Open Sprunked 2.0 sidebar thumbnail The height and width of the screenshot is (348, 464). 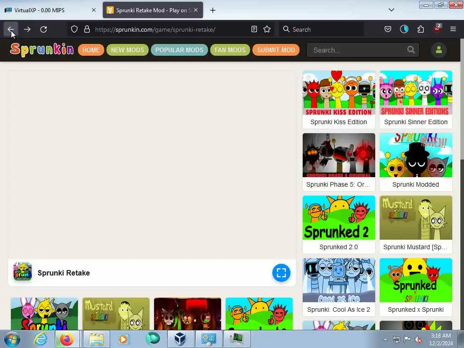coord(339,217)
